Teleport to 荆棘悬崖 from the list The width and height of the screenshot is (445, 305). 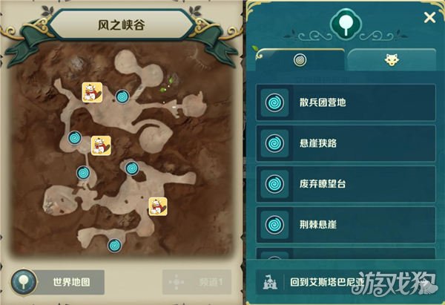[346, 225]
